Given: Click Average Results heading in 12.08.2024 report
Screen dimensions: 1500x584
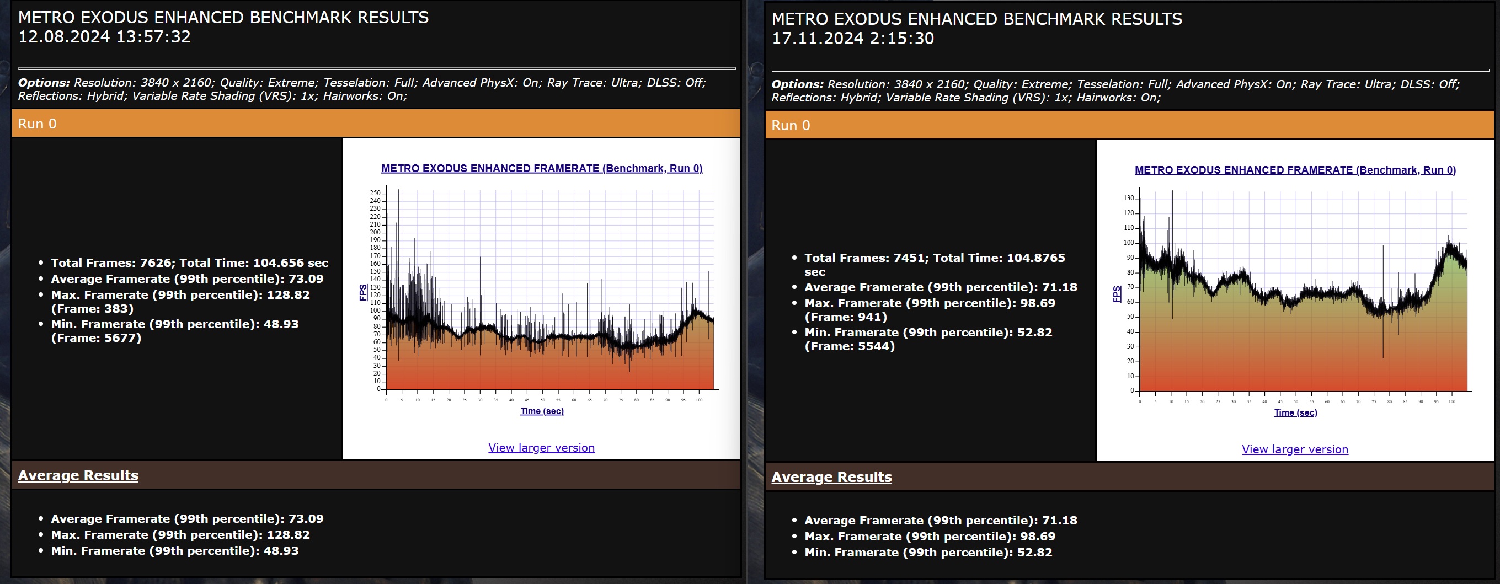Looking at the screenshot, I should click(78, 475).
